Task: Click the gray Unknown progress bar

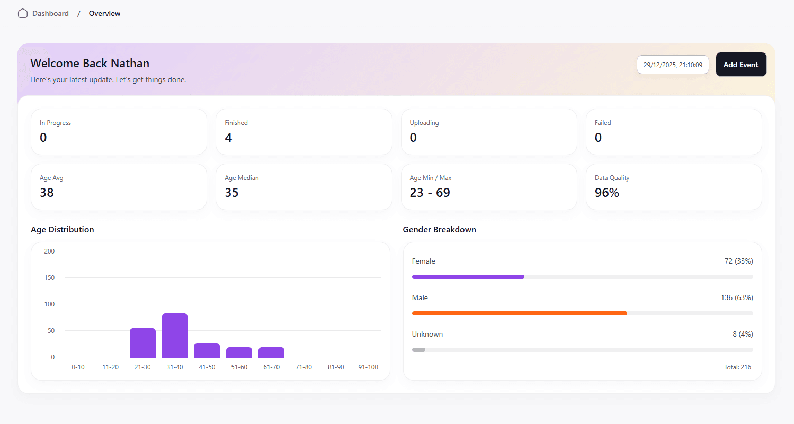Action: [418, 350]
